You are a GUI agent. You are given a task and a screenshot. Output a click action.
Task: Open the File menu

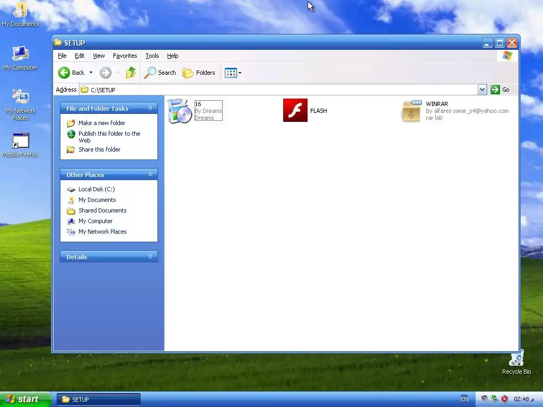62,56
